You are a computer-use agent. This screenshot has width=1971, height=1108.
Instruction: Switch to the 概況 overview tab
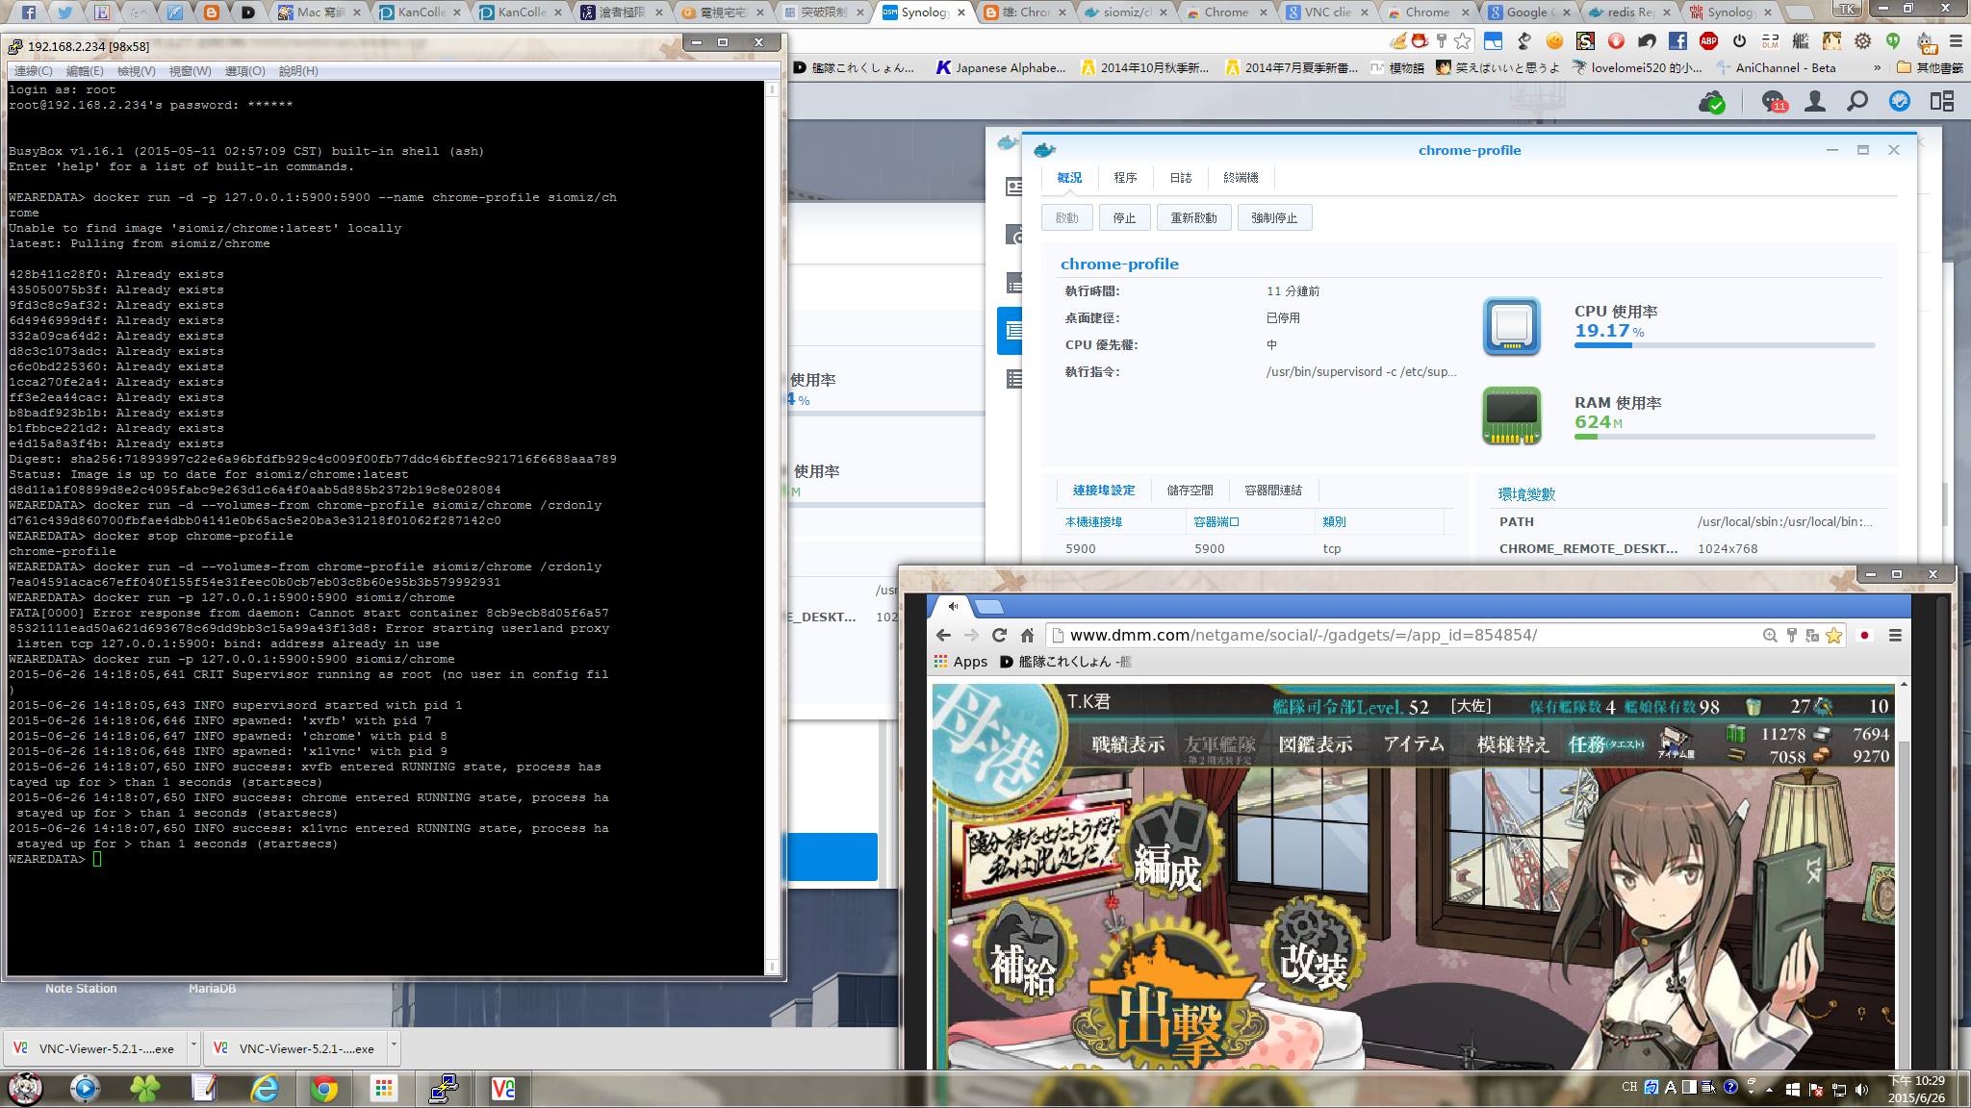(1069, 178)
